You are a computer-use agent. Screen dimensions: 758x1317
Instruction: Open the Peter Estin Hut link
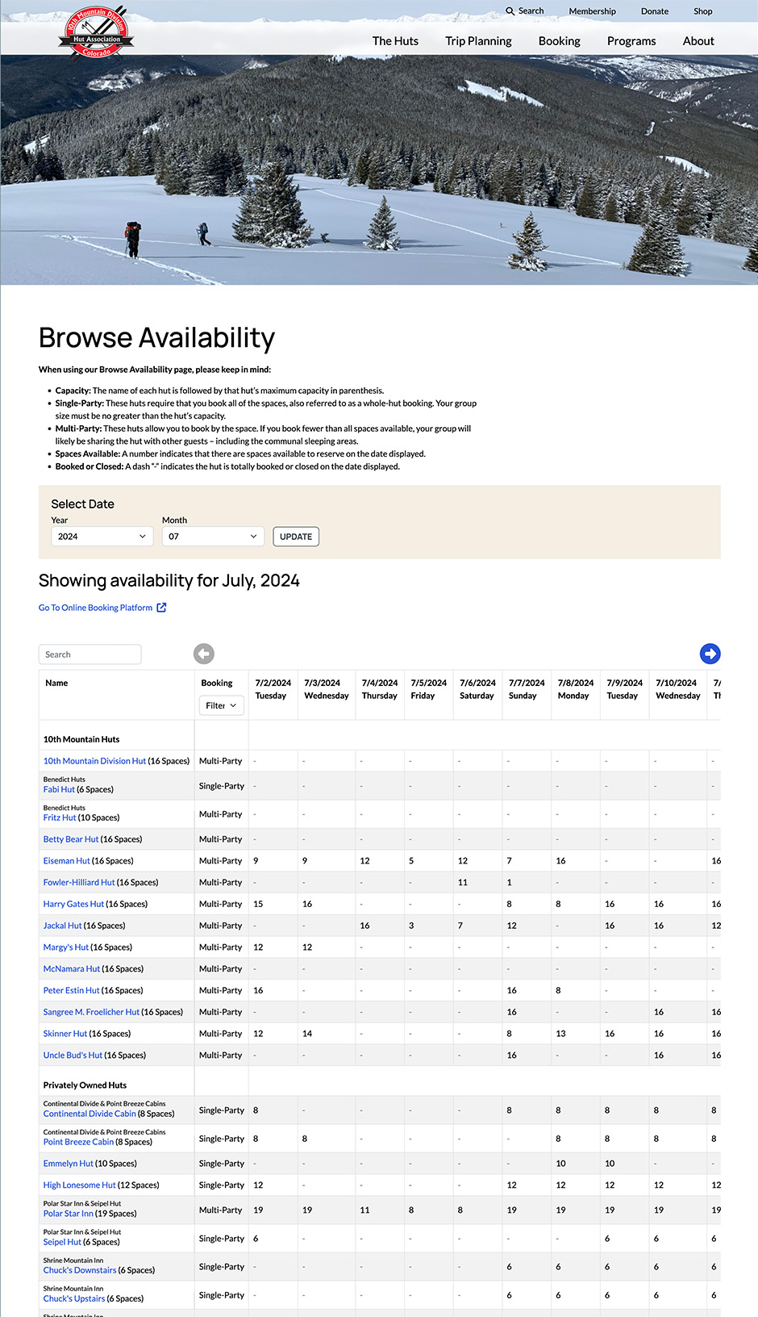[x=72, y=991]
